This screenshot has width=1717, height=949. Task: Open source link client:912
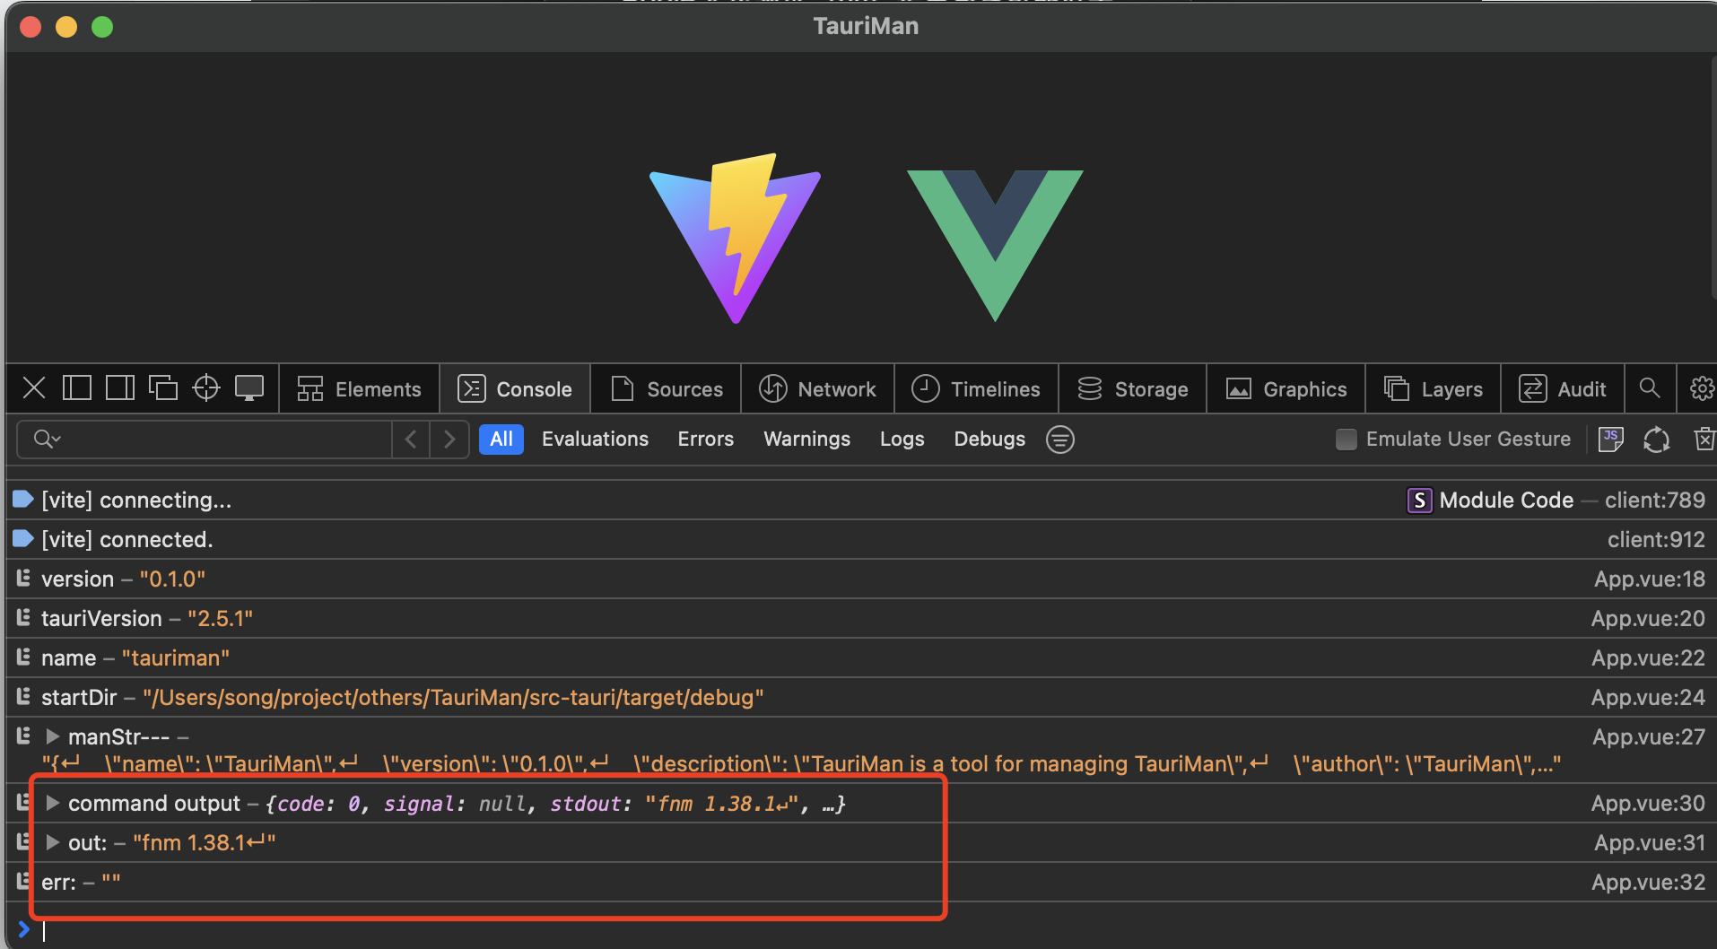coord(1656,539)
